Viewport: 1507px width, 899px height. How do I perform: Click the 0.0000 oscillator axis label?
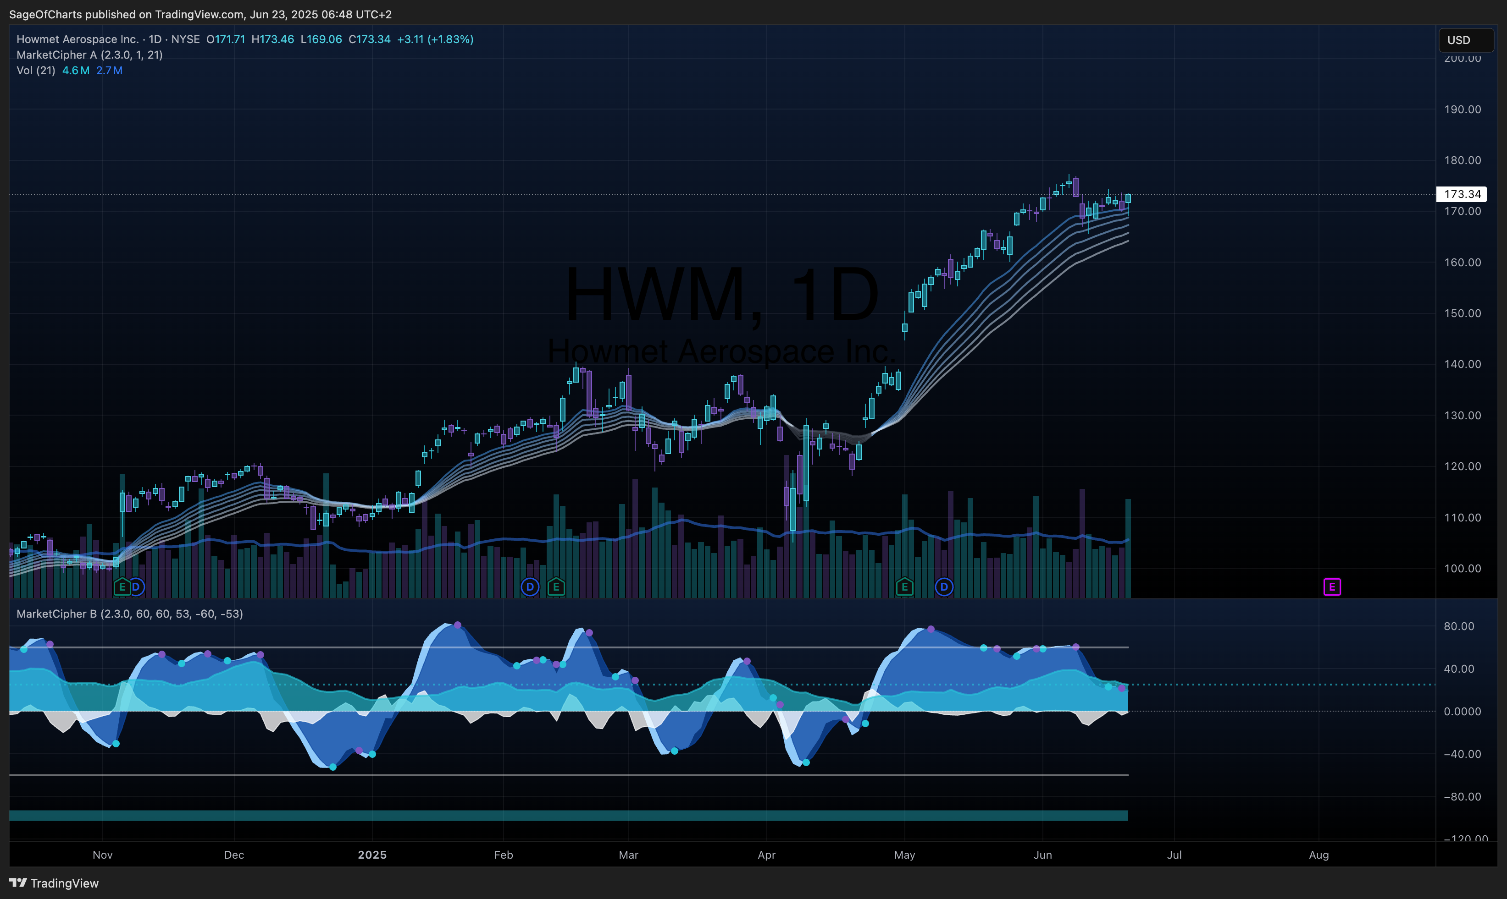click(x=1462, y=712)
